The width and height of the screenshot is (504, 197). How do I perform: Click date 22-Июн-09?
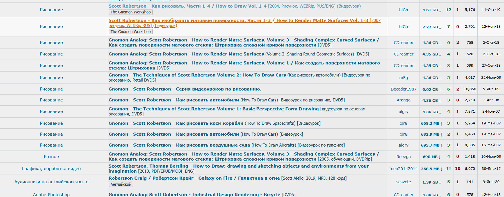491,78
